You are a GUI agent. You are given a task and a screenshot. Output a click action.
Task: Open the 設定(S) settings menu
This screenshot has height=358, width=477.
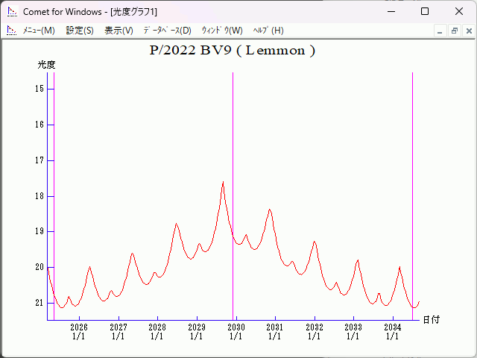[80, 31]
